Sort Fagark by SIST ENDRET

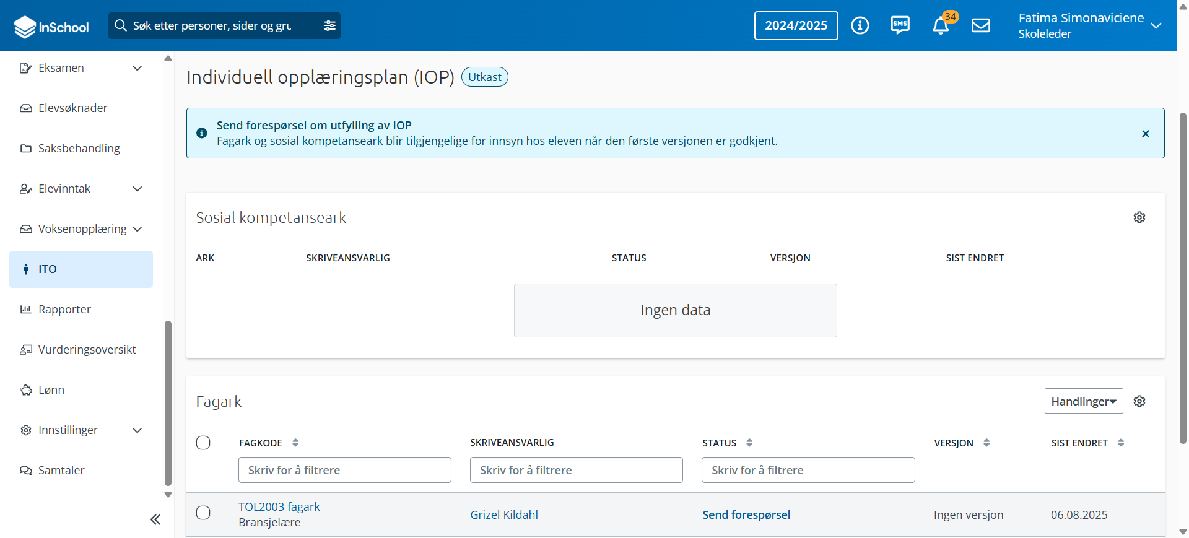tap(1121, 443)
